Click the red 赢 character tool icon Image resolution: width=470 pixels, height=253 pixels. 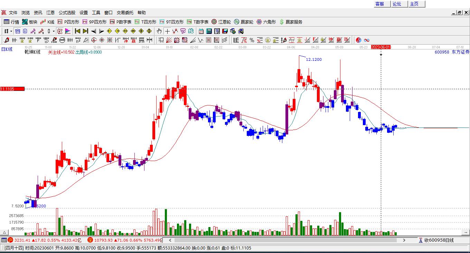coord(133,40)
